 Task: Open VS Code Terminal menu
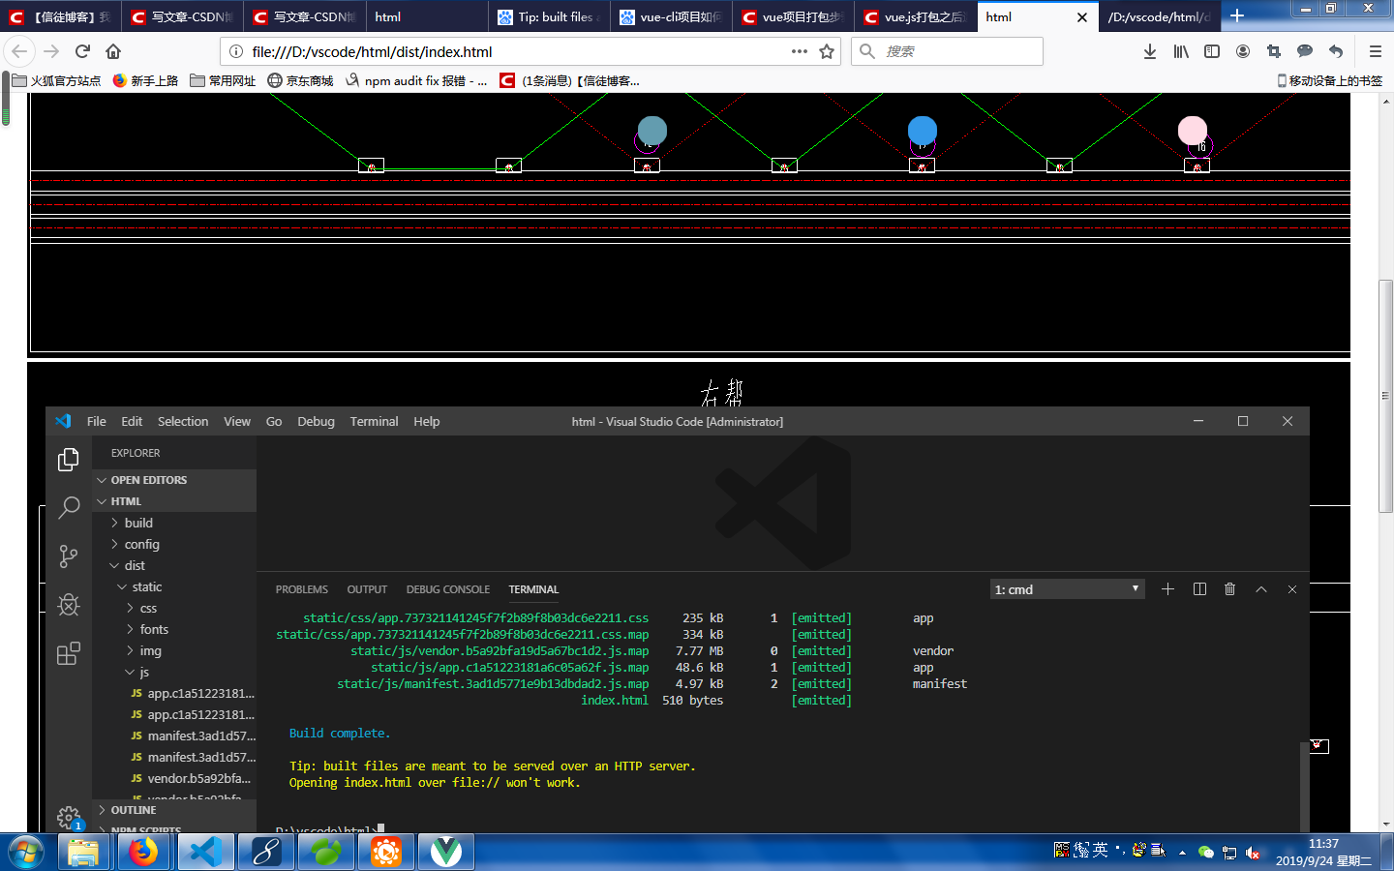click(x=374, y=421)
